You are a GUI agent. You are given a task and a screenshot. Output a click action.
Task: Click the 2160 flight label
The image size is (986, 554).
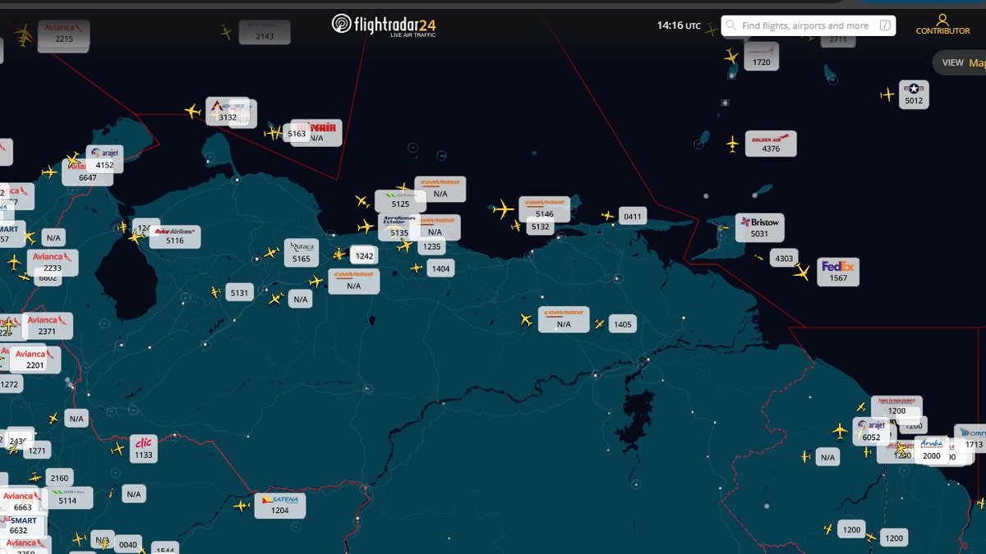pyautogui.click(x=59, y=477)
